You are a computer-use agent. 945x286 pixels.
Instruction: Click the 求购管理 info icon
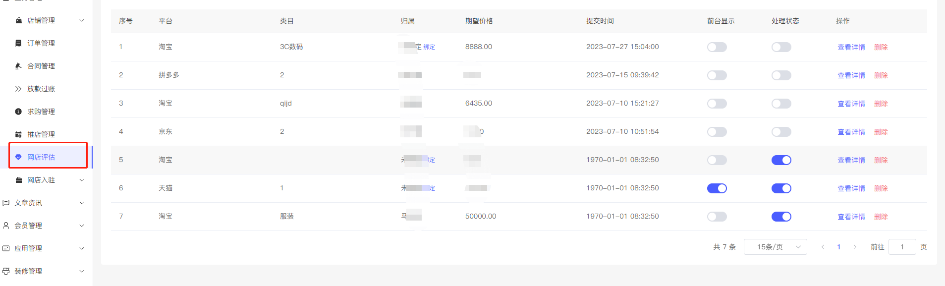pyautogui.click(x=19, y=112)
